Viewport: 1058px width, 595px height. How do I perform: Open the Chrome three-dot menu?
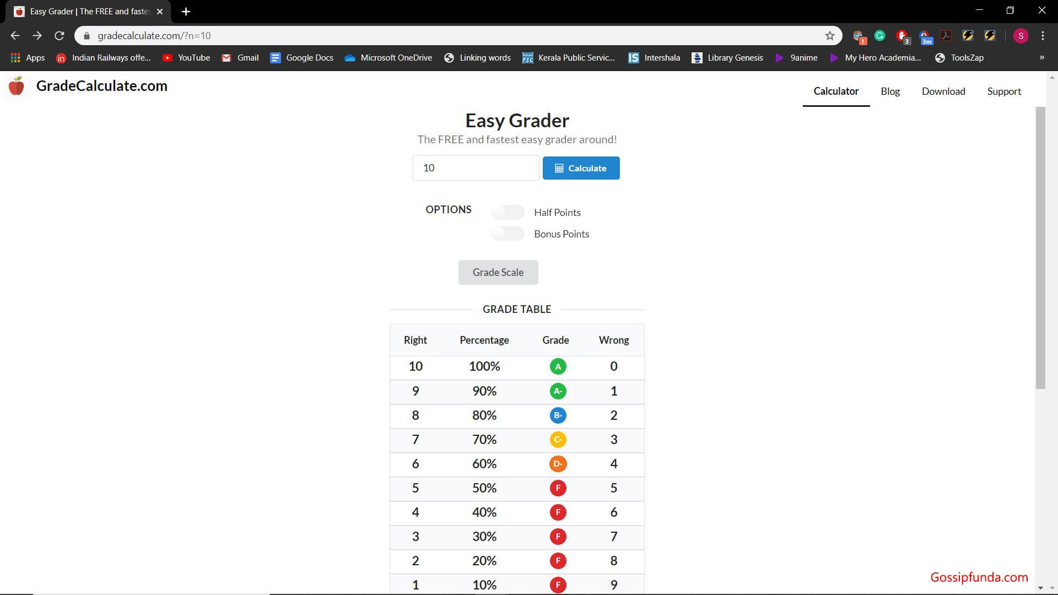pyautogui.click(x=1043, y=36)
